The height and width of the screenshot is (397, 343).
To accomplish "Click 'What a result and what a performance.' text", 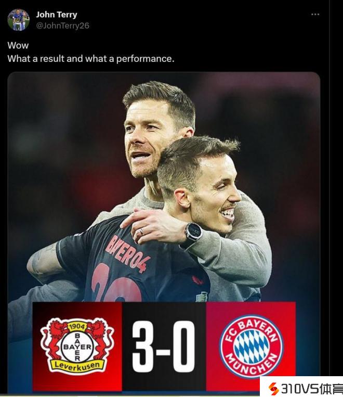I will [91, 59].
